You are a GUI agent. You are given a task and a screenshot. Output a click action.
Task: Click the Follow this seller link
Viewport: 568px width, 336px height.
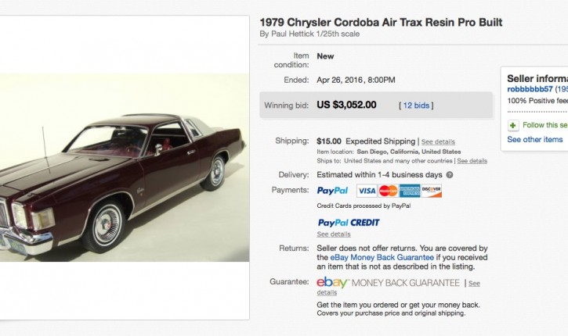coord(544,125)
